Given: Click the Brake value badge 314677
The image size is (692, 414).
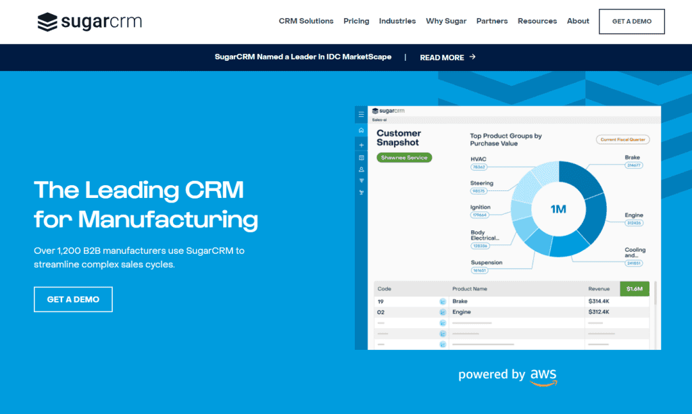Looking at the screenshot, I should [633, 165].
